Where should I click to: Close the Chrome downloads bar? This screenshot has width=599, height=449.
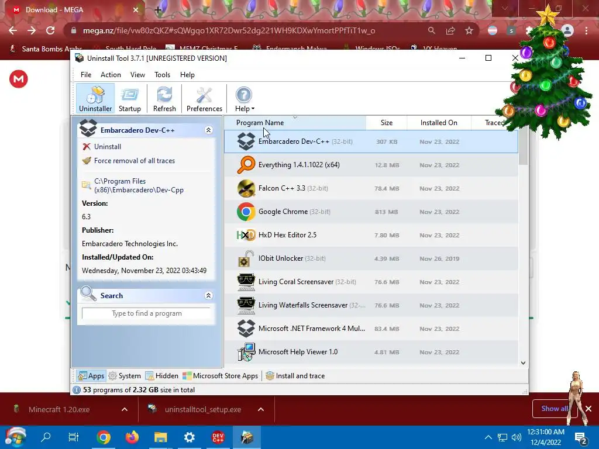click(x=588, y=409)
